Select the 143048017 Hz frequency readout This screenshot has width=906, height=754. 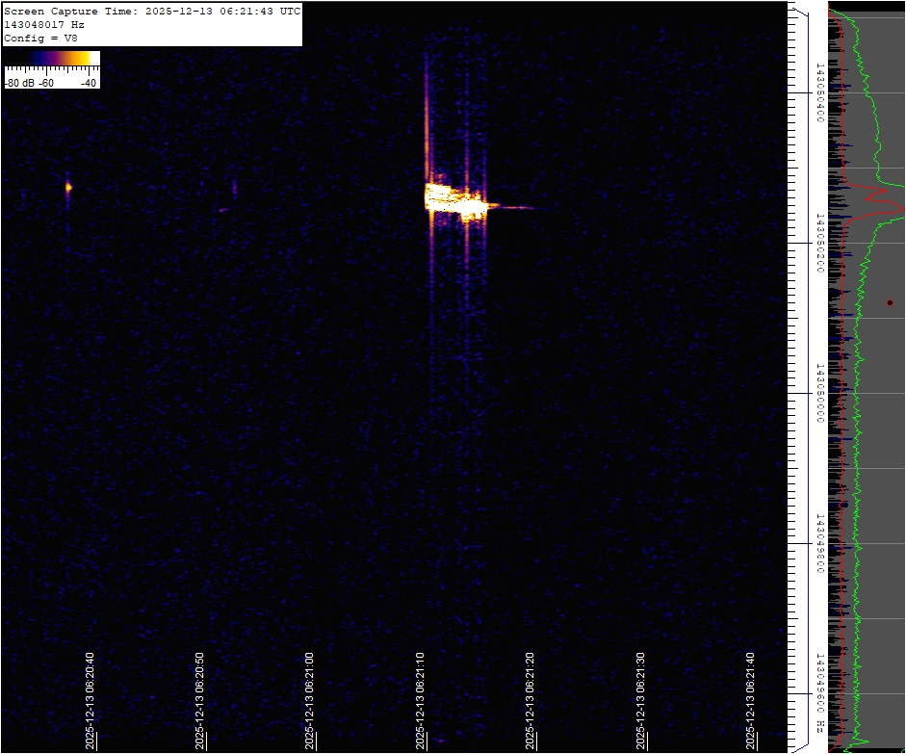44,24
